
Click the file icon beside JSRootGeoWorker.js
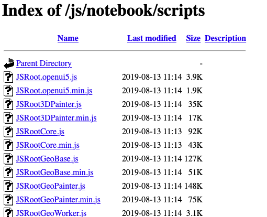point(8,212)
